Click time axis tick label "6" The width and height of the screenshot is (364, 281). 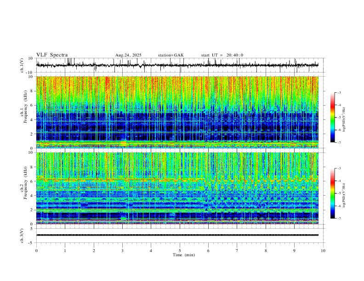[x=208, y=251]
